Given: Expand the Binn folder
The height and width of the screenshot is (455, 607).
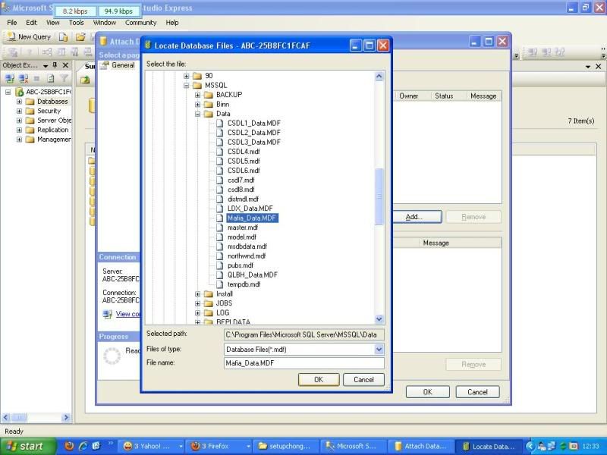Looking at the screenshot, I should coord(197,105).
